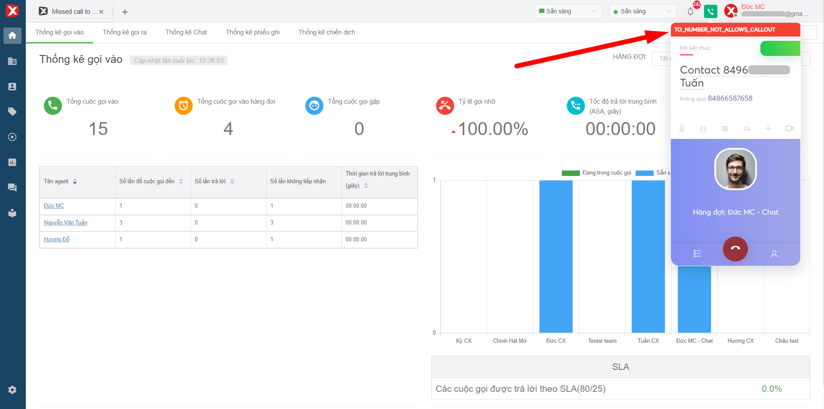The height and width of the screenshot is (409, 824).
Task: Click the contact avatar photo in the call panel
Action: (735, 169)
